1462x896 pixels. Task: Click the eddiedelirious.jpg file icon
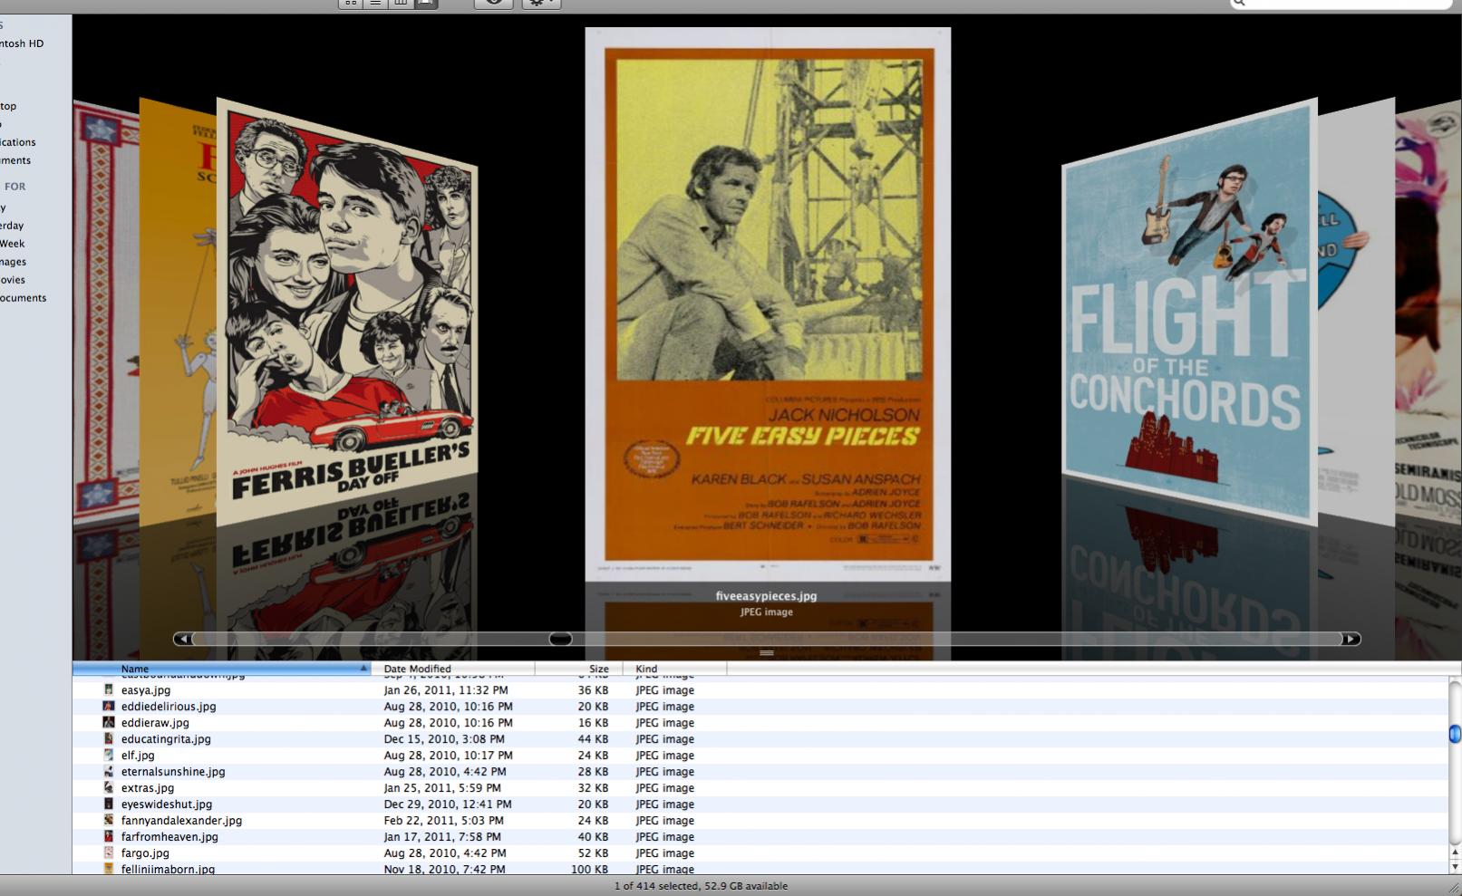pos(109,706)
